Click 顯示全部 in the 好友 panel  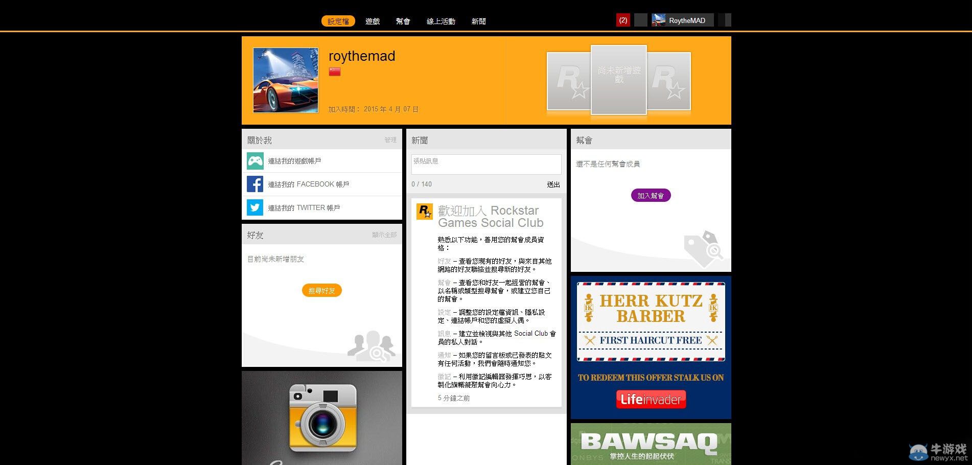(384, 235)
